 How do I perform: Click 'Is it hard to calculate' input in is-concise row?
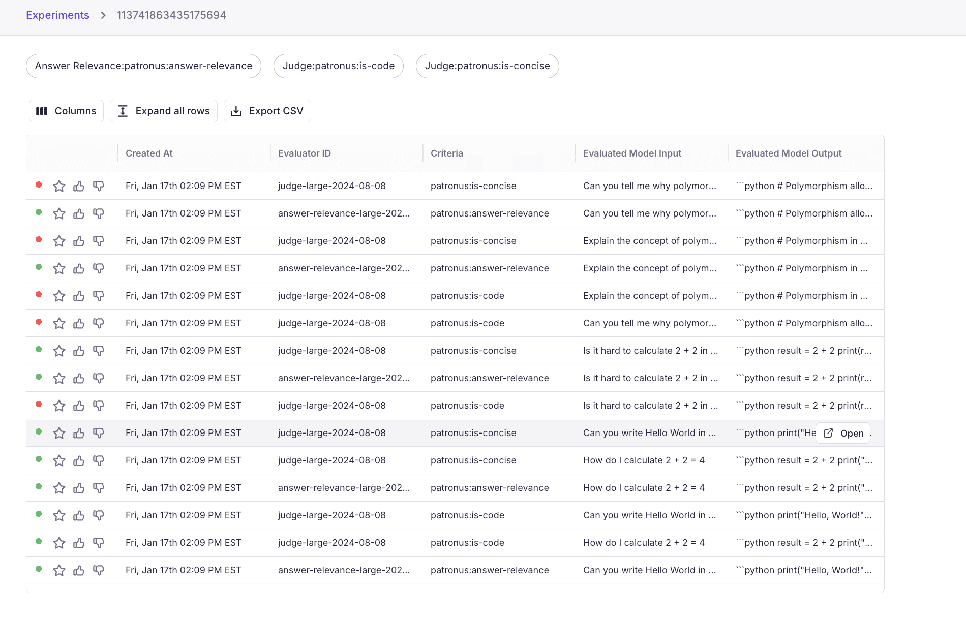point(650,351)
